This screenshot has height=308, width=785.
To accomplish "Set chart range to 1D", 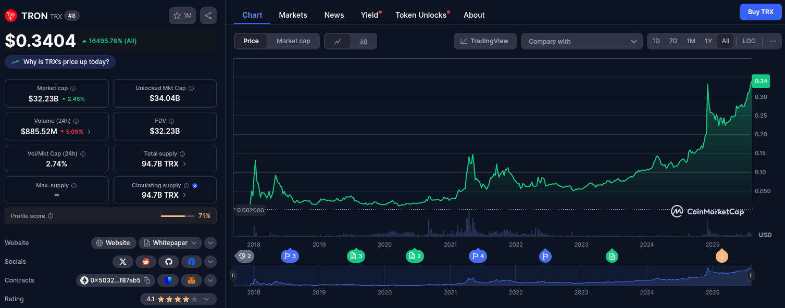I will click(656, 41).
